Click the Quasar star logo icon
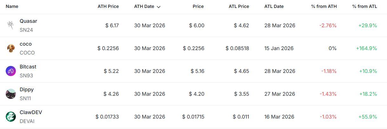The width and height of the screenshot is (387, 129). pos(11,25)
